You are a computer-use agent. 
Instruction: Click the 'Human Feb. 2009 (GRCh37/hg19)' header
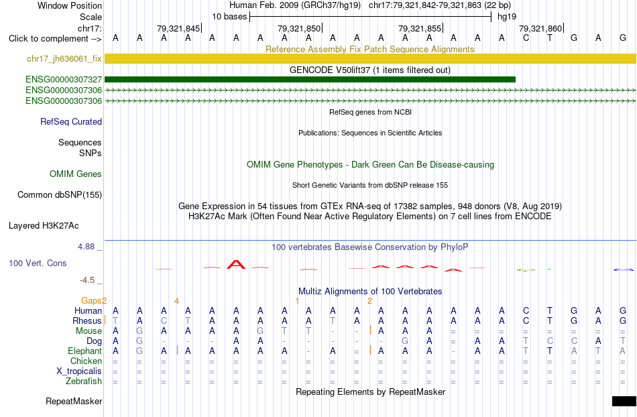coord(295,5)
